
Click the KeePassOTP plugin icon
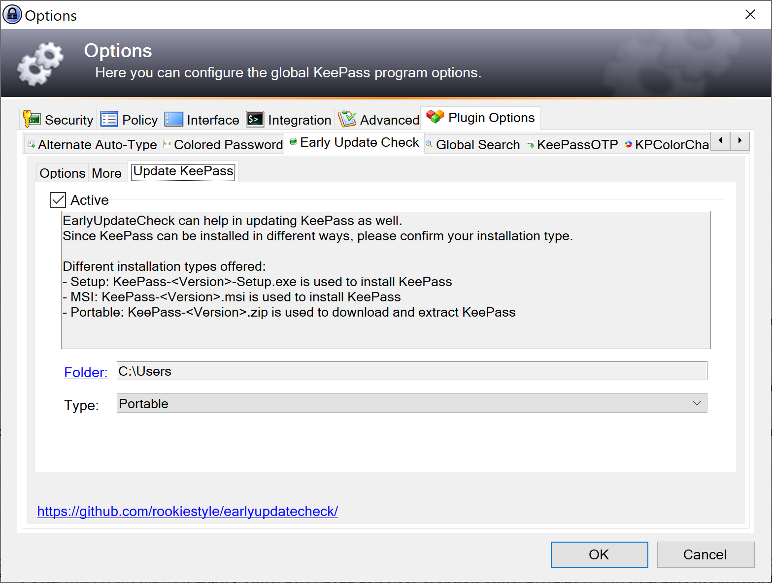(x=531, y=145)
